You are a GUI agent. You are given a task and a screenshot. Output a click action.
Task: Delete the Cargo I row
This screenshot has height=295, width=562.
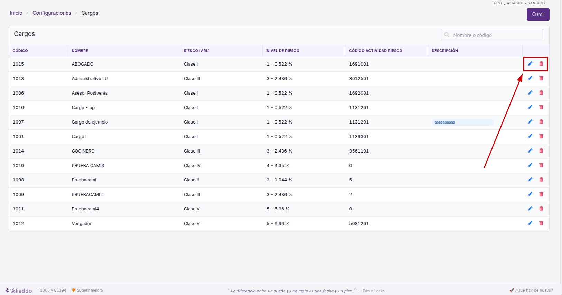541,136
